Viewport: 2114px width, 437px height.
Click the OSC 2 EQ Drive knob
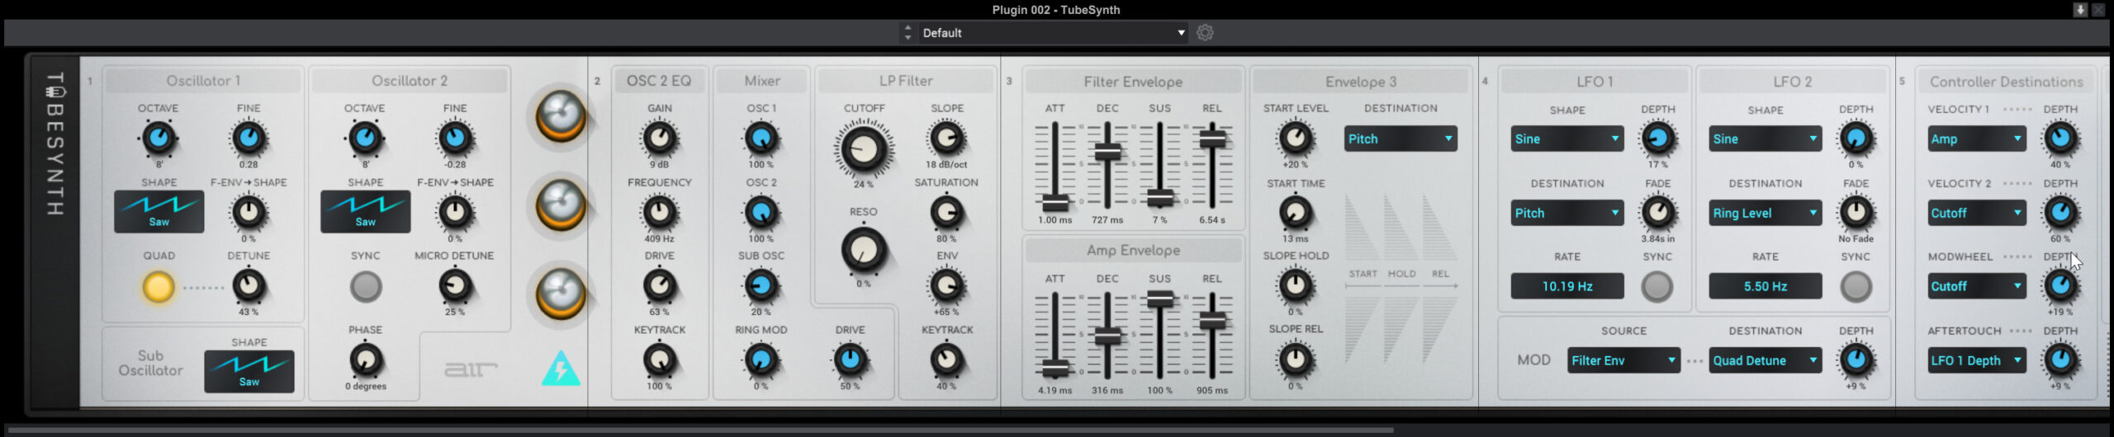pos(659,286)
